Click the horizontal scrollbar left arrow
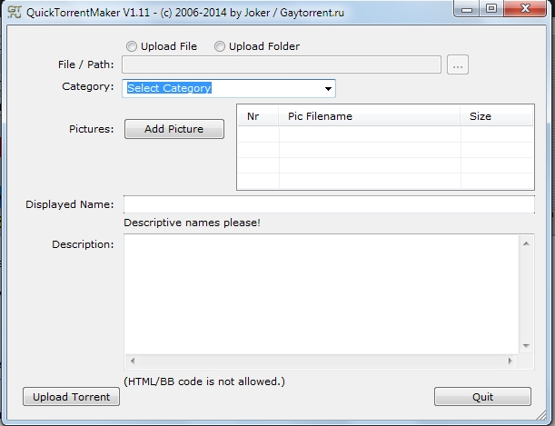This screenshot has height=426, width=555. [x=133, y=361]
